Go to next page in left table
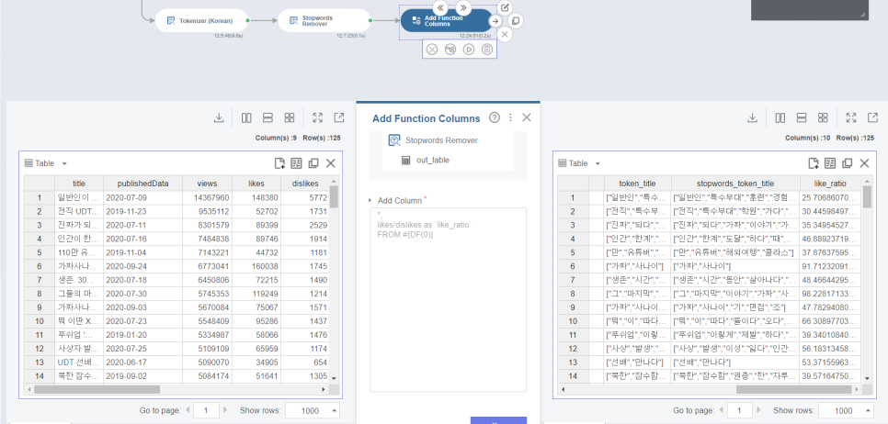Viewport: 888px width, 424px height. [225, 410]
